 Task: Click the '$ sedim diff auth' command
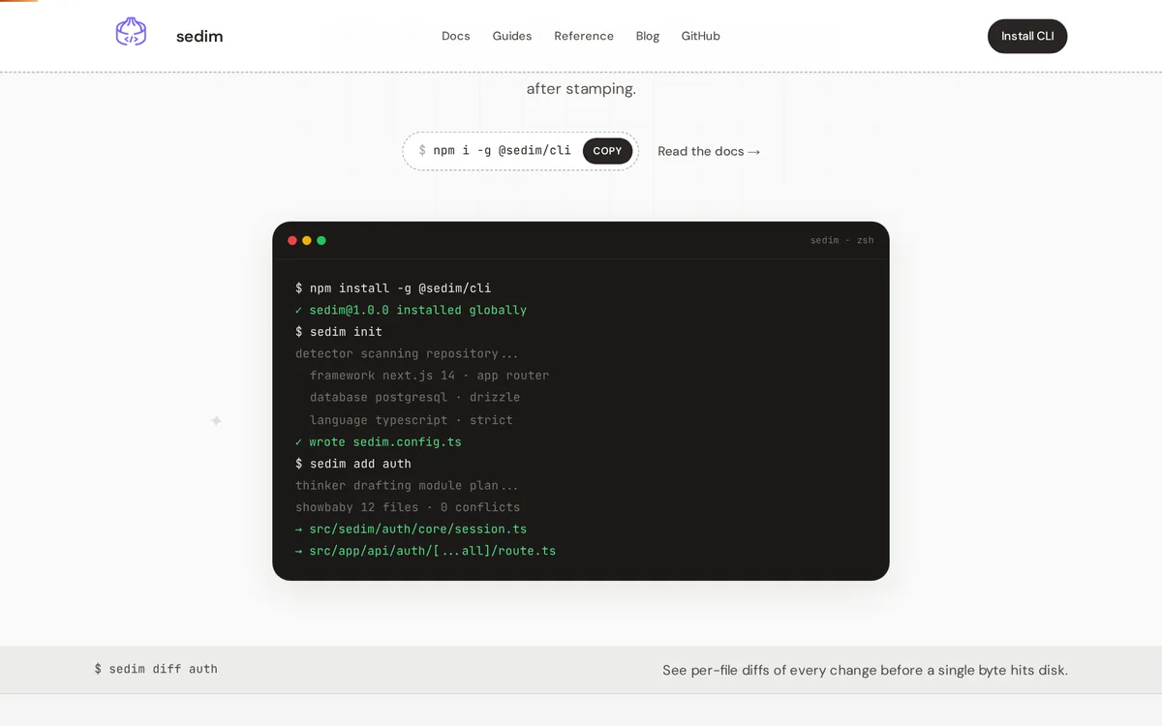point(156,669)
